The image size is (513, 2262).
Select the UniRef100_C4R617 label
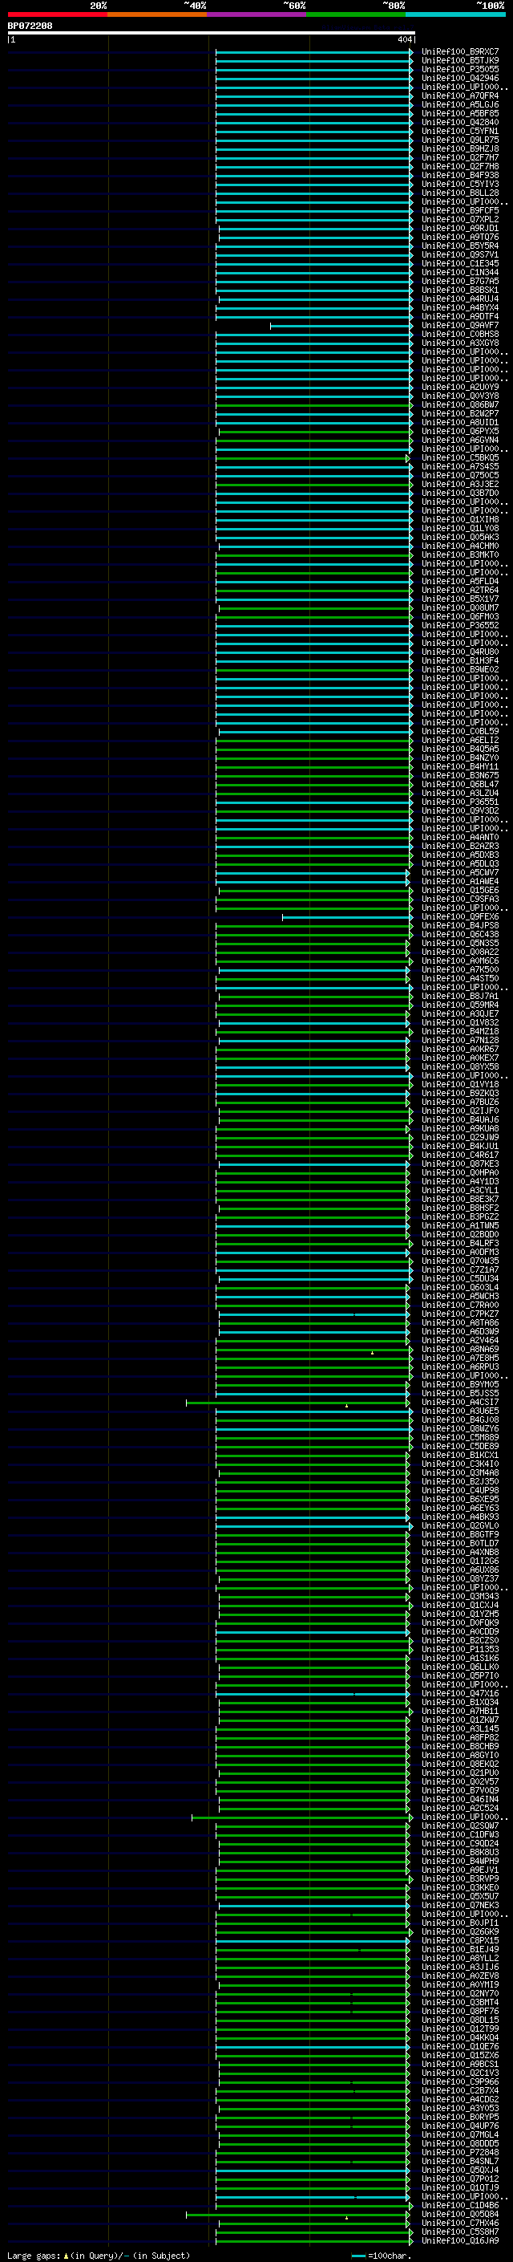click(460, 1155)
